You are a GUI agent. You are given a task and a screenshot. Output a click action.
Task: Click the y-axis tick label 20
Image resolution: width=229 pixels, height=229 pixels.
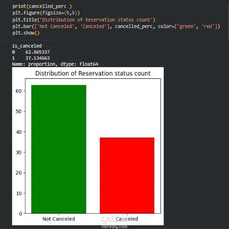pos(19,173)
